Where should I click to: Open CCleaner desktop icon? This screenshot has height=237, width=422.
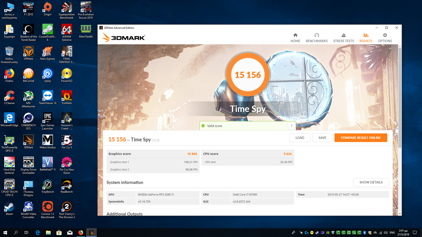[x=9, y=97]
